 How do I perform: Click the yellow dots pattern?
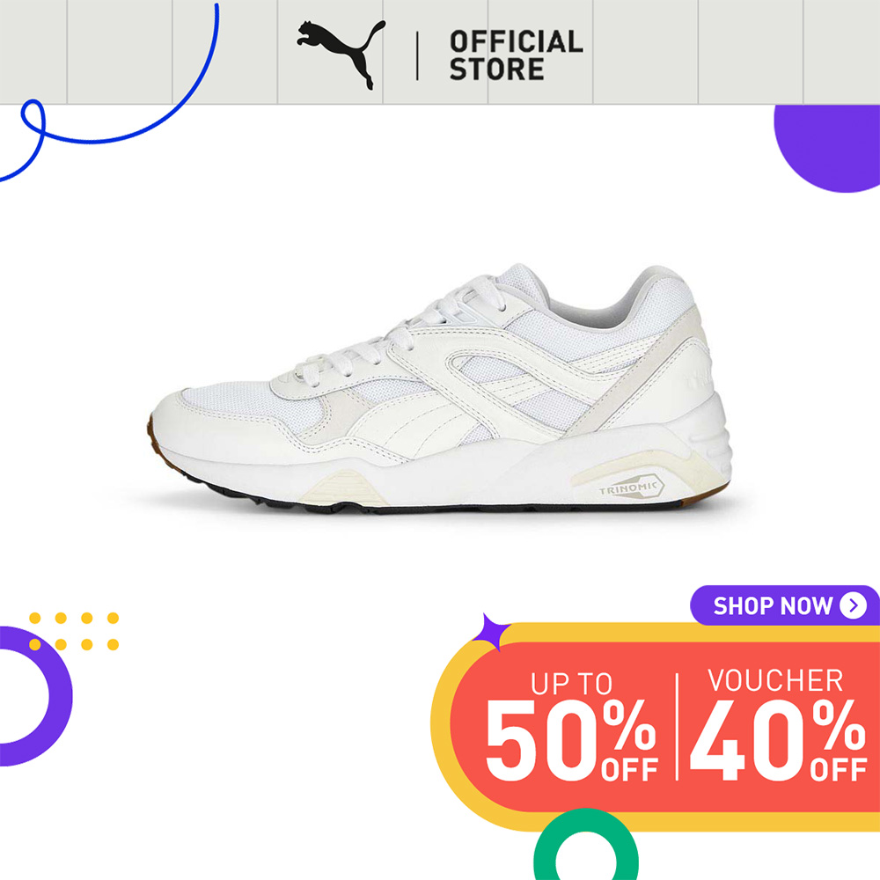(x=74, y=631)
